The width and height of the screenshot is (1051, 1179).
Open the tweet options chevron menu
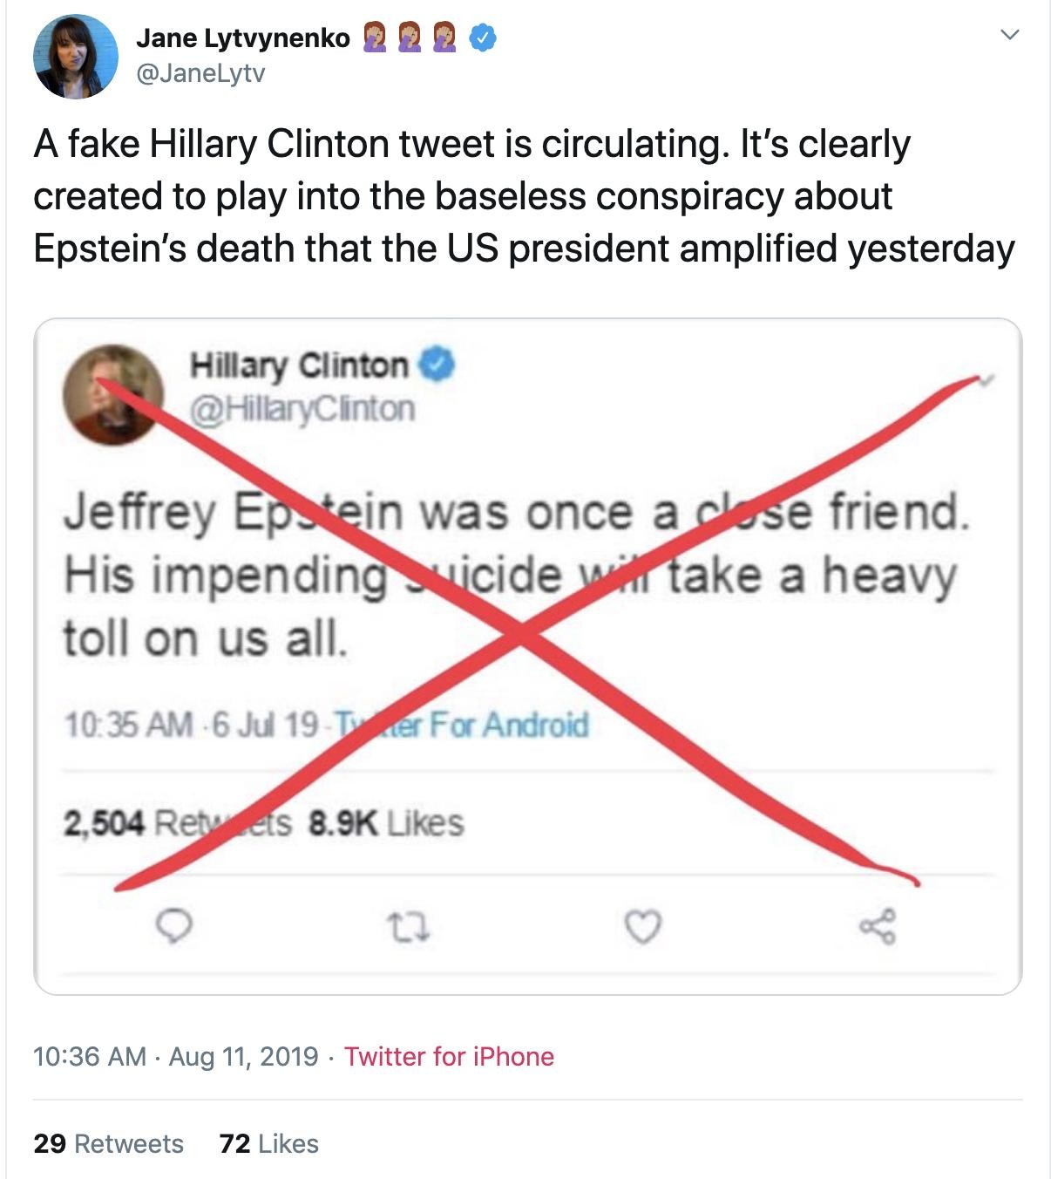[1009, 36]
